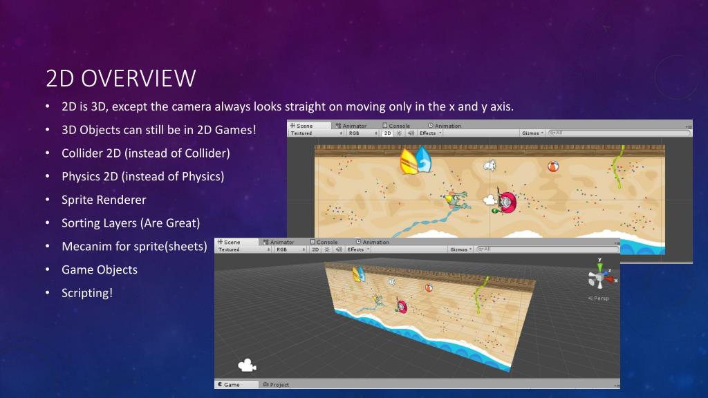This screenshot has height=398, width=708.
Task: Click the red X axis cone on orientation gizmo
Action: (610, 280)
